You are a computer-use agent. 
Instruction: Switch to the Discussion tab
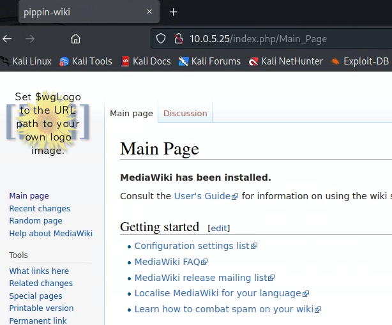click(185, 113)
